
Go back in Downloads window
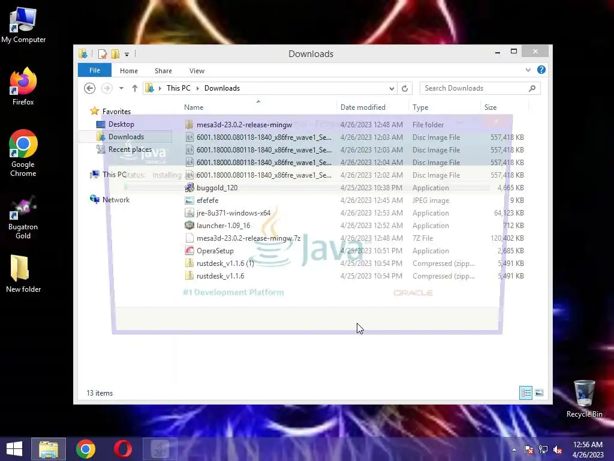coord(90,88)
